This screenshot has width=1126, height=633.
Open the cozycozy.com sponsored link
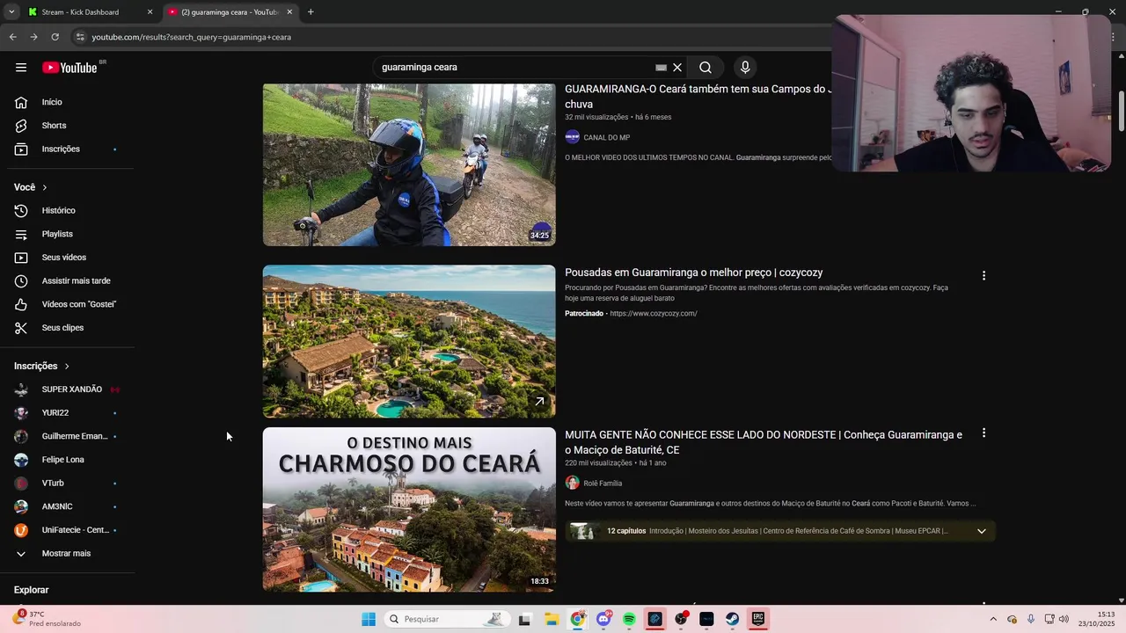[x=654, y=314]
